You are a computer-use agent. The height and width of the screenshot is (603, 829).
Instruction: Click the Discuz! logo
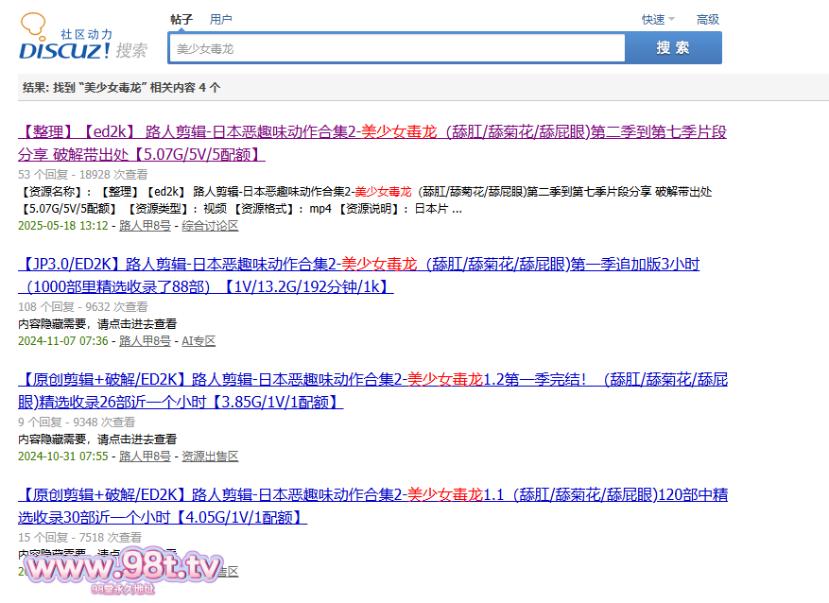[65, 42]
